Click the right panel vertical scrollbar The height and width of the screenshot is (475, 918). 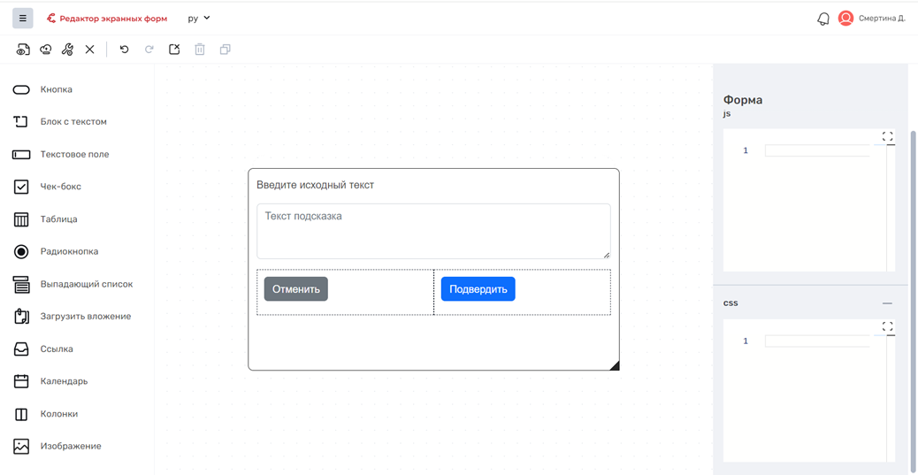(914, 293)
